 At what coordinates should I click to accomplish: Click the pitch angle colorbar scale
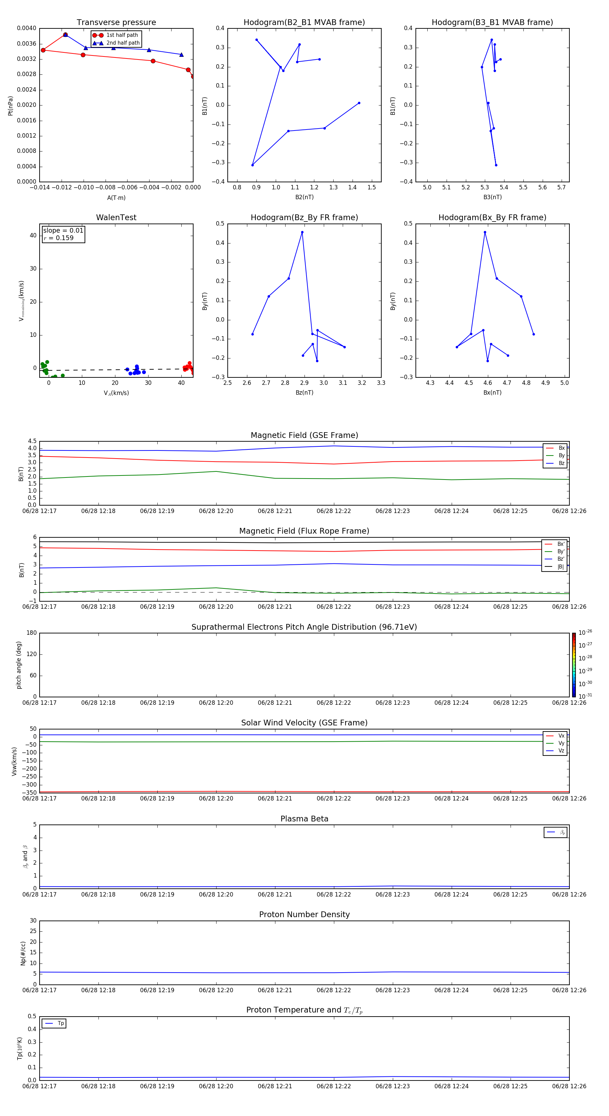[x=574, y=665]
